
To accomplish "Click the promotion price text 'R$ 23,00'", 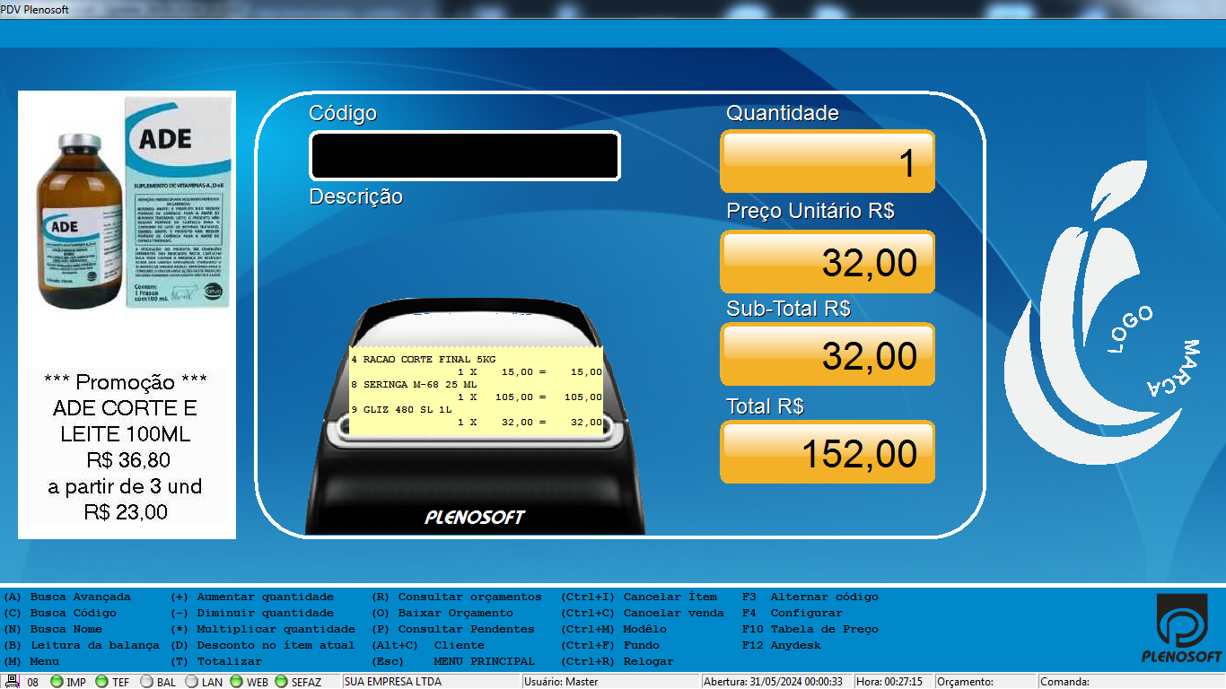I will pyautogui.click(x=126, y=512).
